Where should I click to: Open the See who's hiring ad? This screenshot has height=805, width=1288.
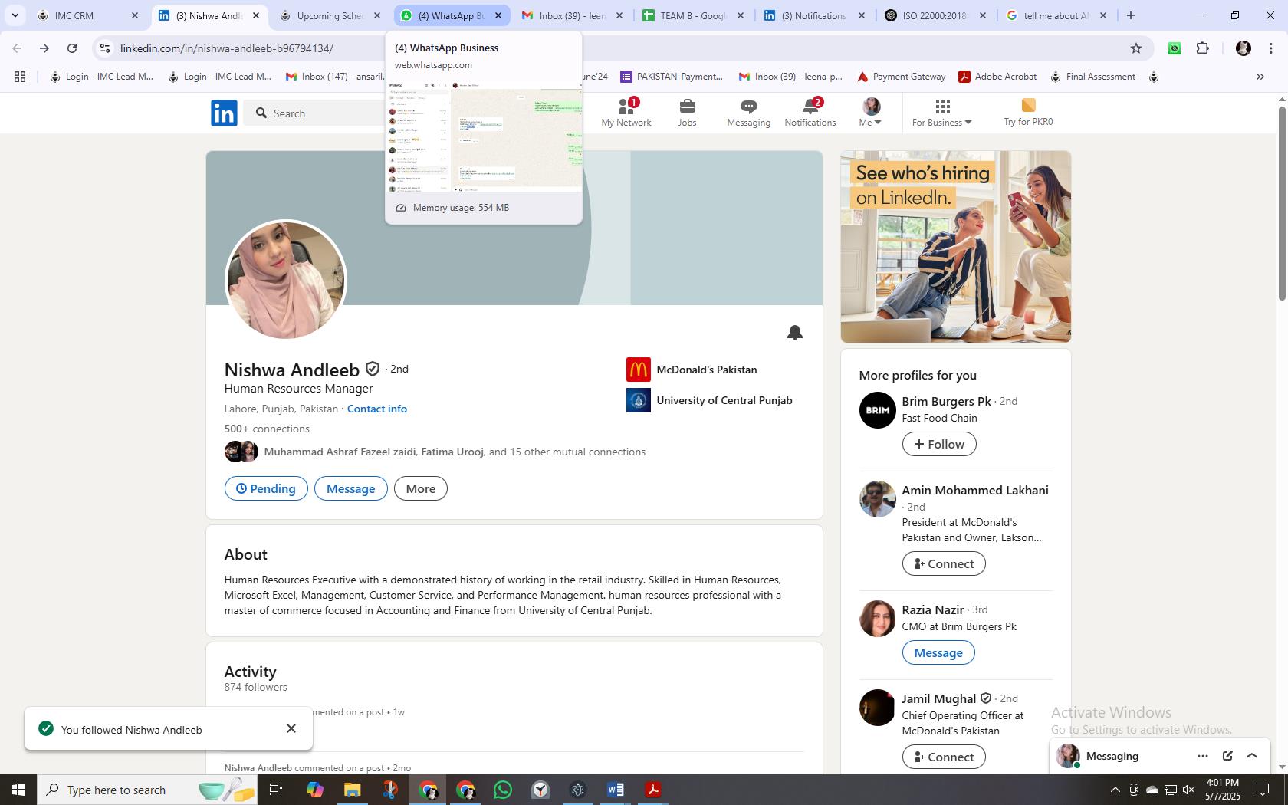coord(955,247)
